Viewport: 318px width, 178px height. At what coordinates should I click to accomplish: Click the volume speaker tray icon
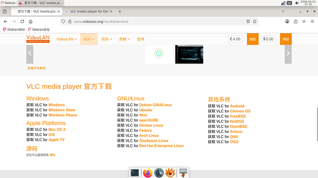(297, 3)
